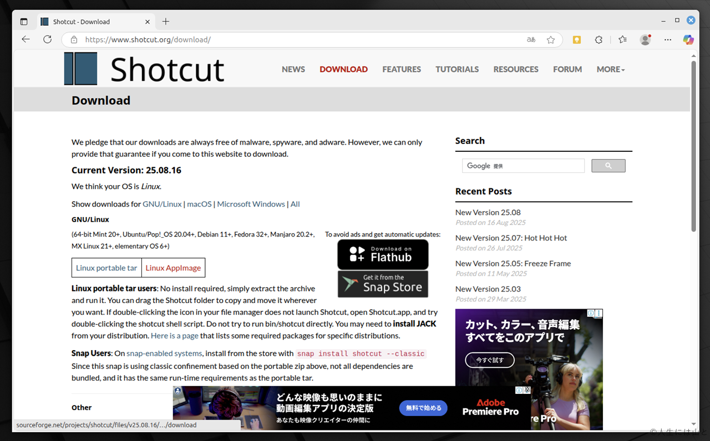Open the Favorites list icon
710x441 pixels.
[x=622, y=40]
